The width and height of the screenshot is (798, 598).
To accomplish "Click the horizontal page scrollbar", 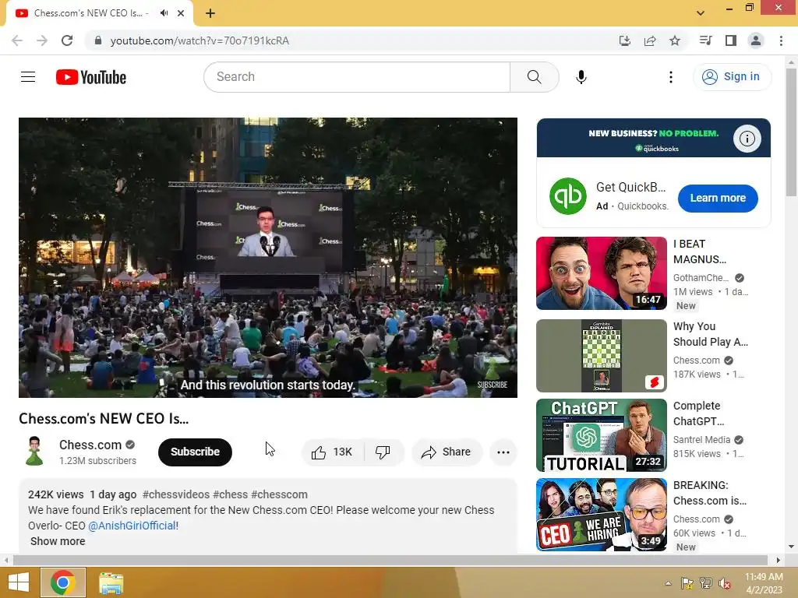I will 390,560.
